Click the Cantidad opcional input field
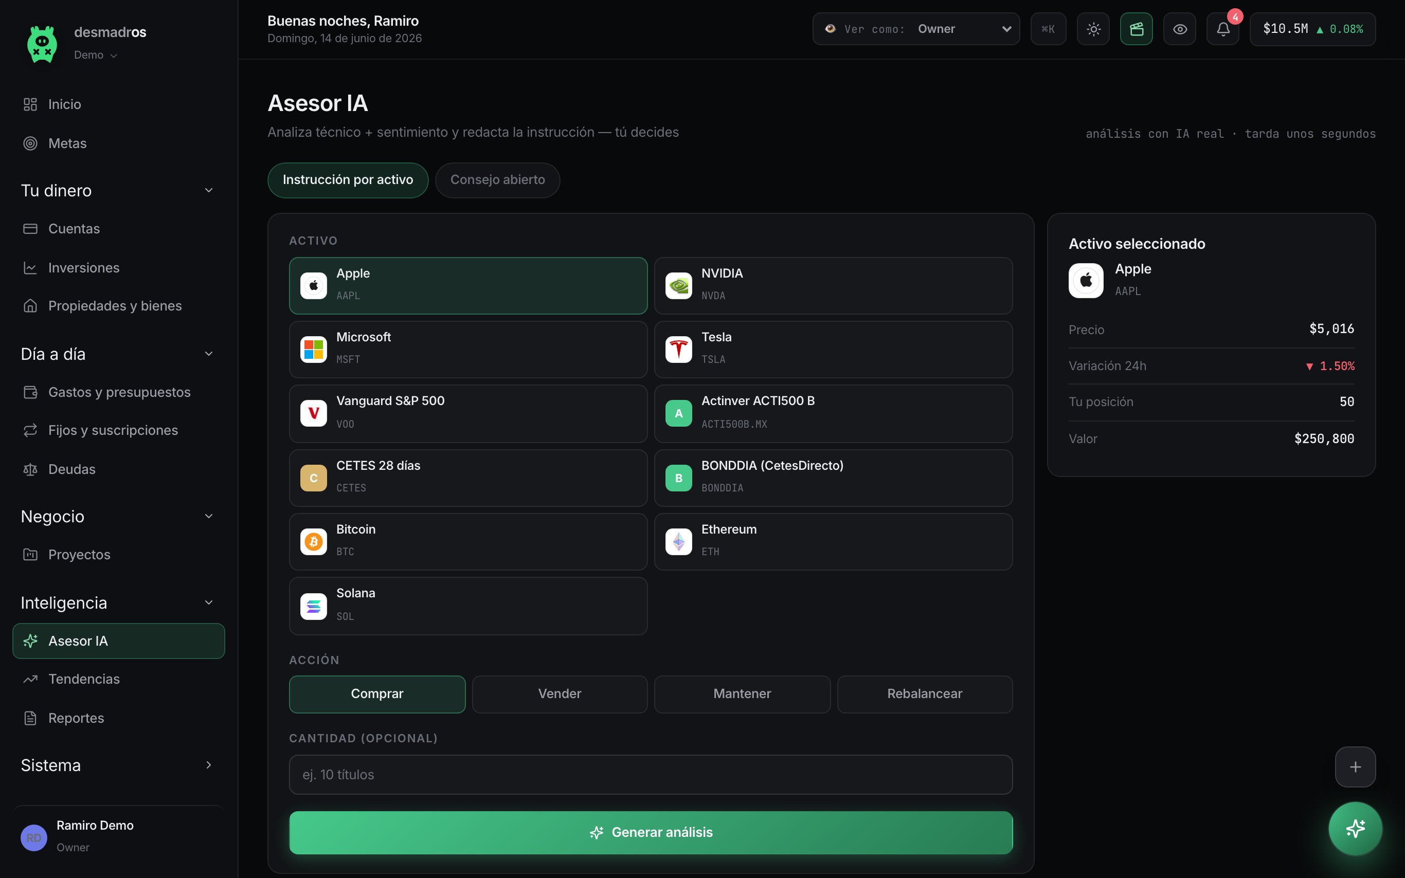Image resolution: width=1405 pixels, height=878 pixels. point(651,775)
